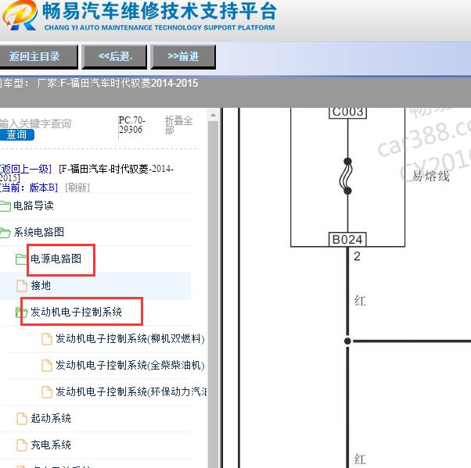This screenshot has height=468, width=471.
Task: Expand the 电源电路图 folder icon
Action: [x=21, y=259]
